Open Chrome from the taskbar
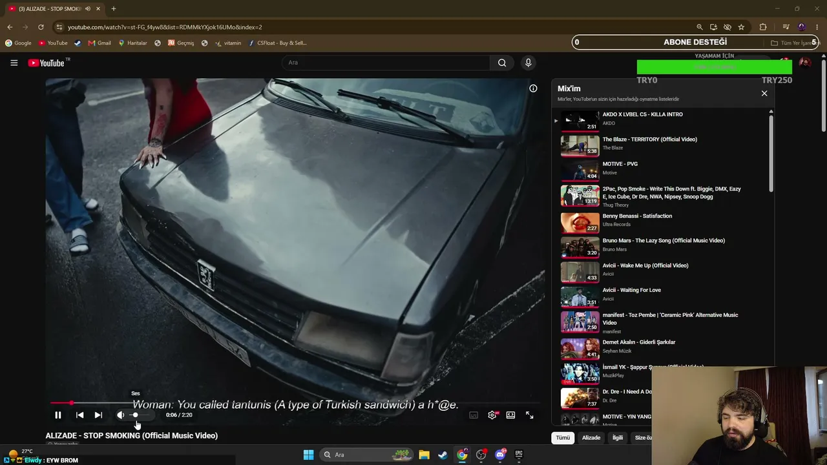Screen dimensions: 827x465 [462, 455]
